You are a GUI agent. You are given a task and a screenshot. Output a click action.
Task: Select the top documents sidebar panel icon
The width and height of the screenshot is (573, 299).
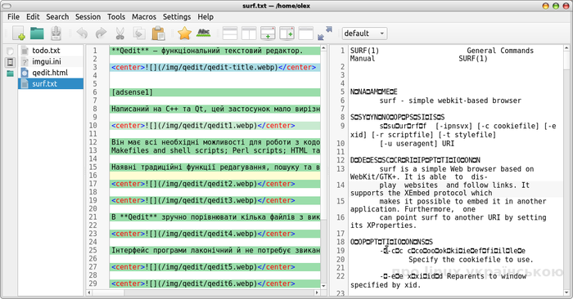10,51
